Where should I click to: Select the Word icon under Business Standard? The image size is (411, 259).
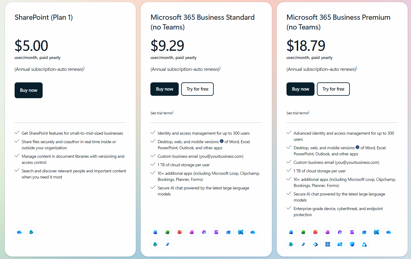click(x=155, y=232)
